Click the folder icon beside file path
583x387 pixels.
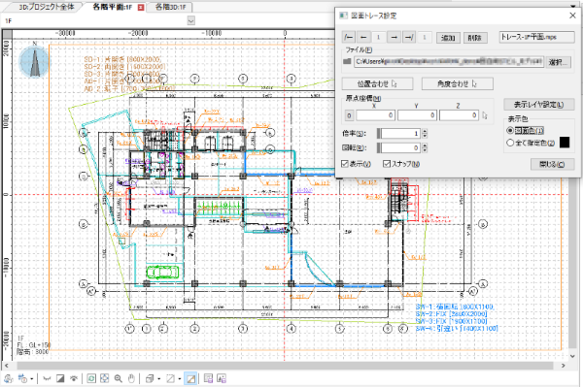(347, 61)
